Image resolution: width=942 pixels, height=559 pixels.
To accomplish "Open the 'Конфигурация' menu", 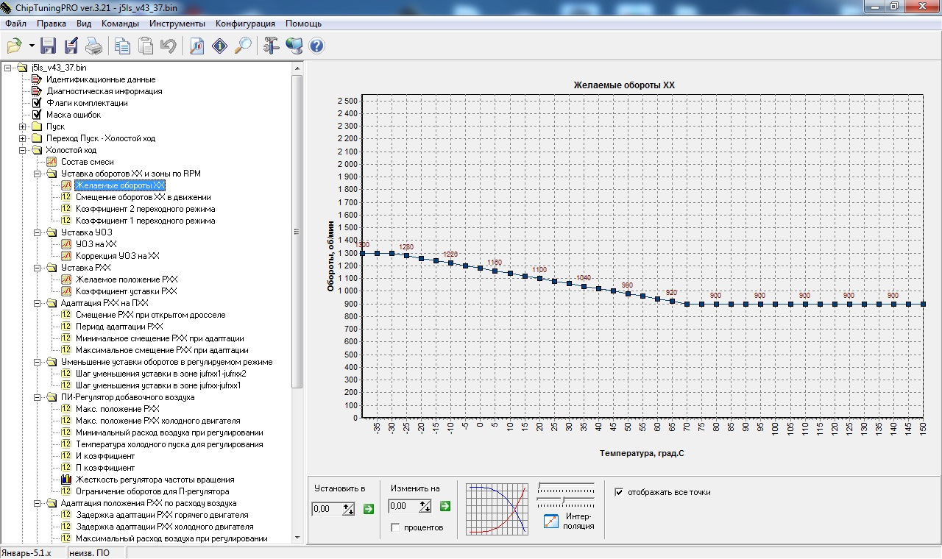I will (245, 24).
